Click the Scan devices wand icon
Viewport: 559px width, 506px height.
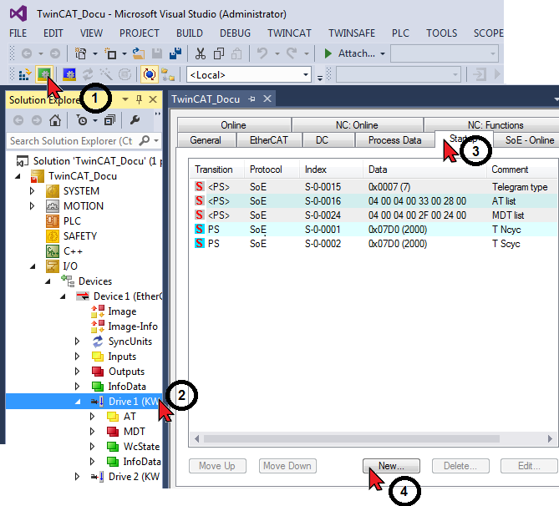[106, 75]
